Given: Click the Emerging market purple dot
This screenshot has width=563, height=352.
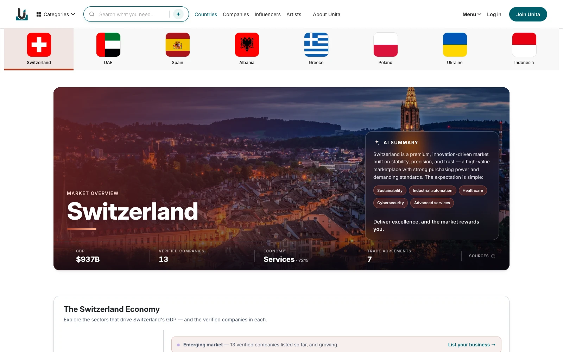Looking at the screenshot, I should click(x=178, y=345).
